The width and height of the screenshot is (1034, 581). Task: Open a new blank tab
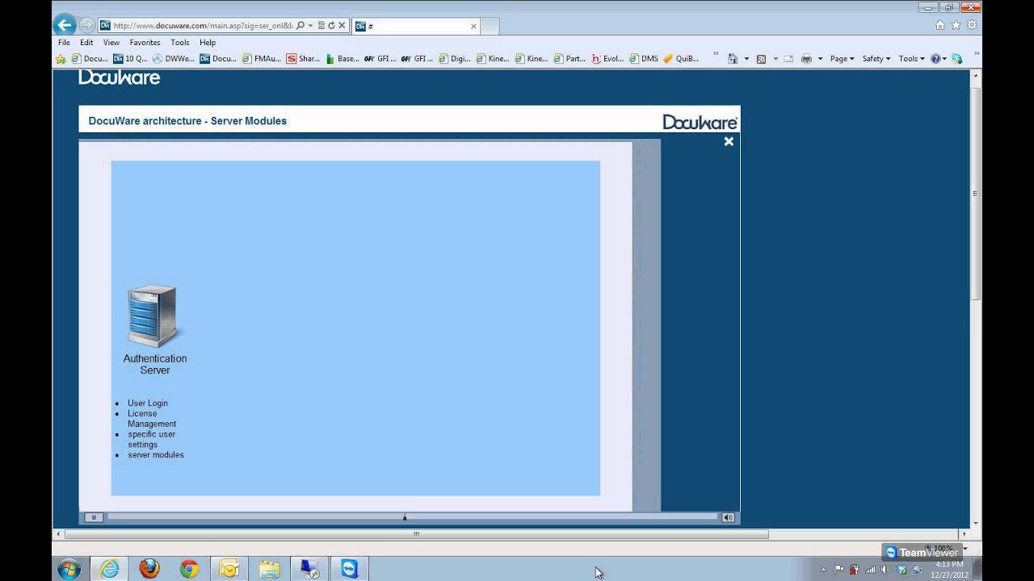490,27
